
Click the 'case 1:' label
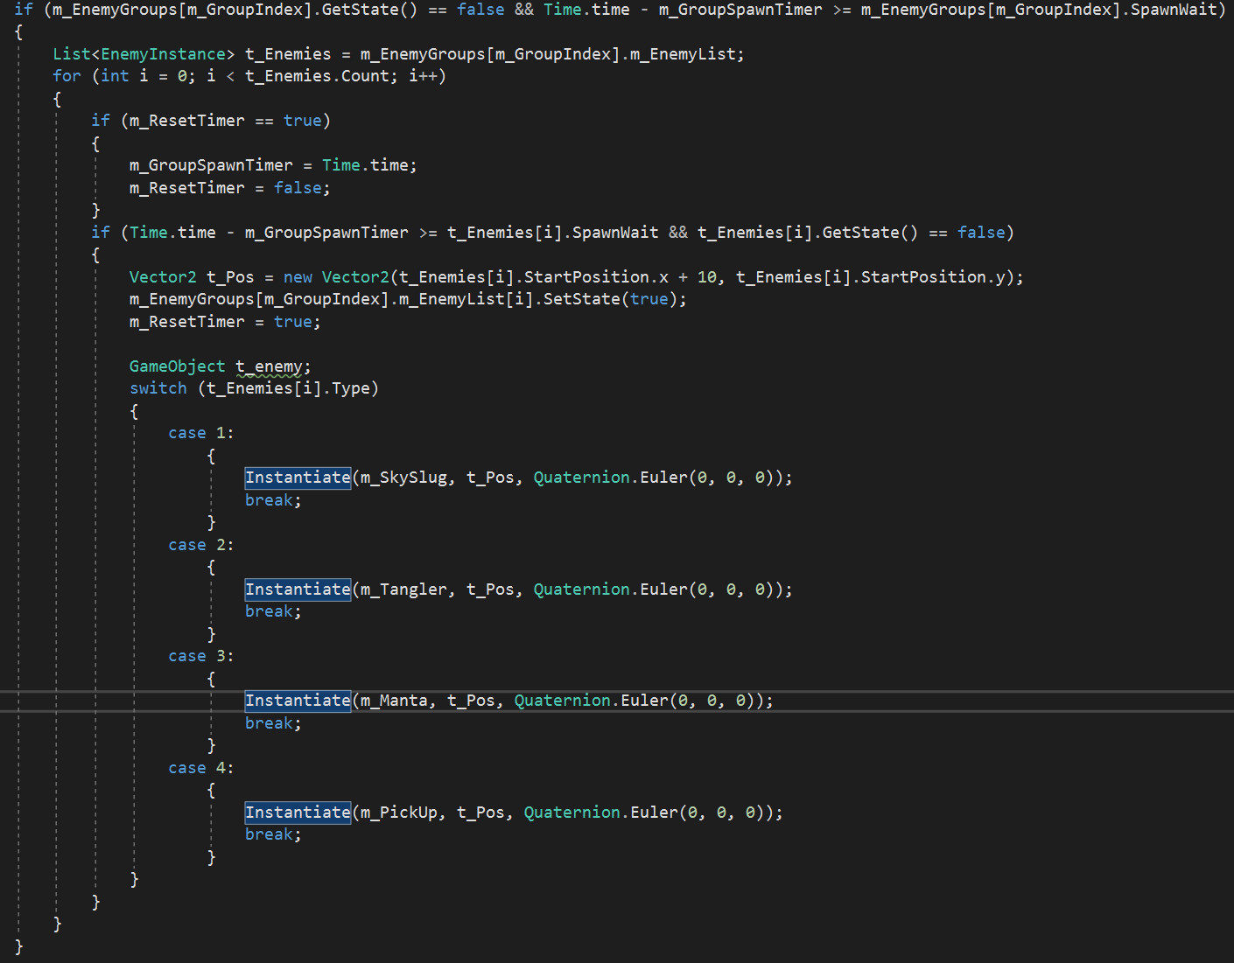pos(200,433)
